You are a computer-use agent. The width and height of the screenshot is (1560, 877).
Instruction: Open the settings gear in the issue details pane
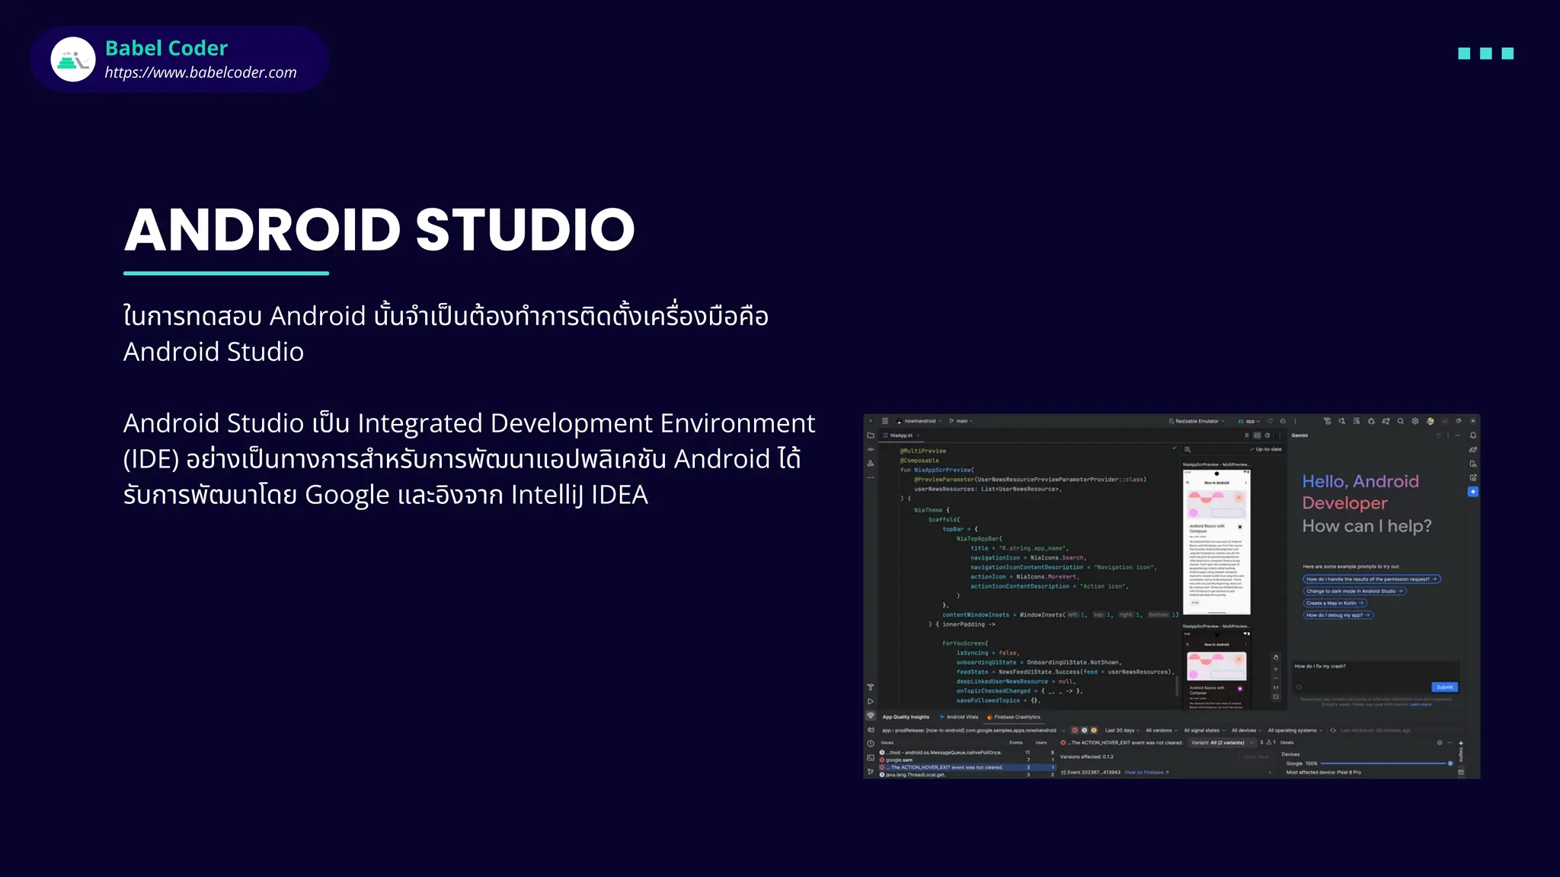(1440, 742)
